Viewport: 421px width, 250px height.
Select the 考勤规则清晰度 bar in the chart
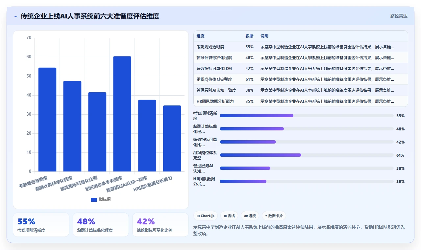(47, 120)
